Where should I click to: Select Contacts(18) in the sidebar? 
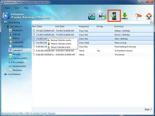pyautogui.click(x=18, y=42)
